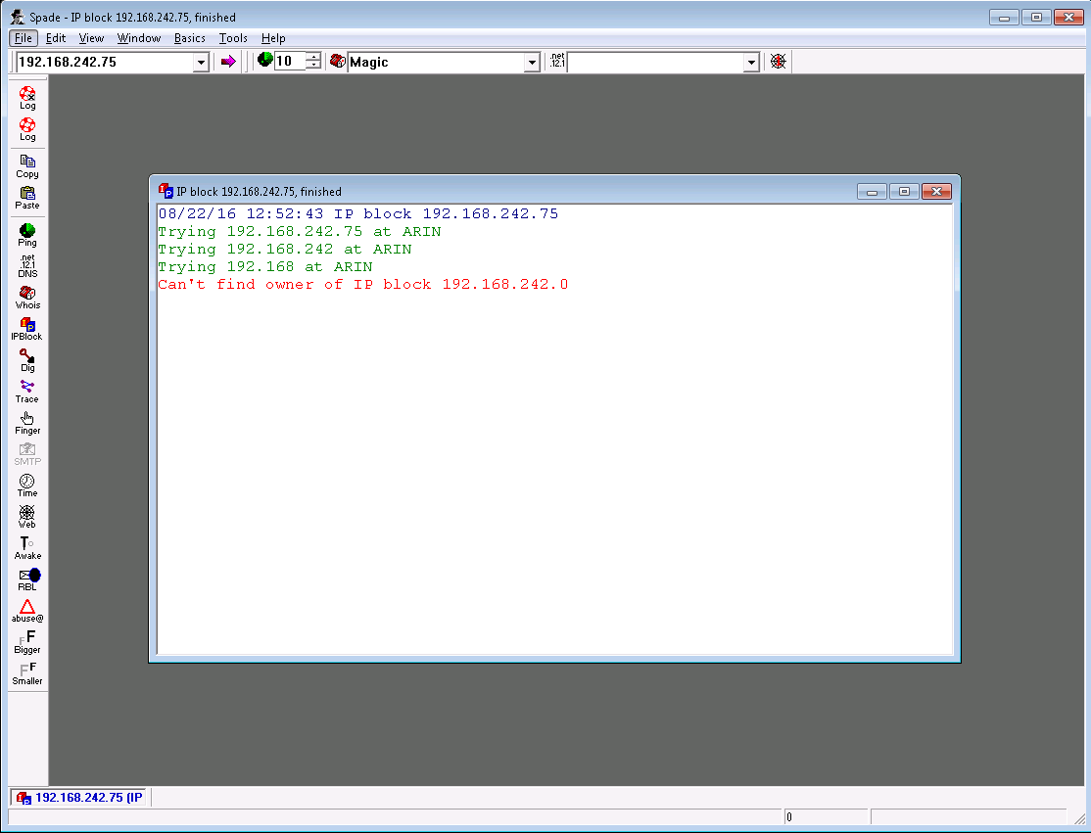The width and height of the screenshot is (1091, 833).
Task: Increase the ping count stepper value
Action: (313, 57)
